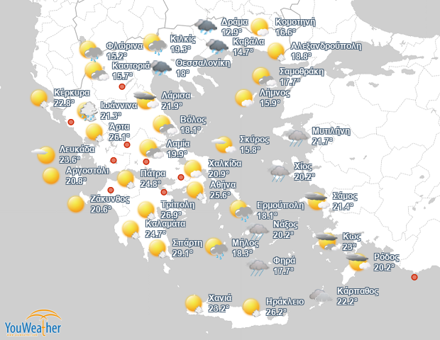The image size is (440, 340).
Task: Click the Πάτρα city label
Action: point(153,173)
